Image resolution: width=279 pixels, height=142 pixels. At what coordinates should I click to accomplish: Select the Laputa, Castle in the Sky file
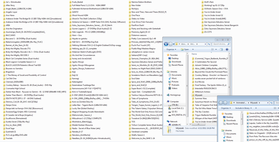[x=263, y=123]
